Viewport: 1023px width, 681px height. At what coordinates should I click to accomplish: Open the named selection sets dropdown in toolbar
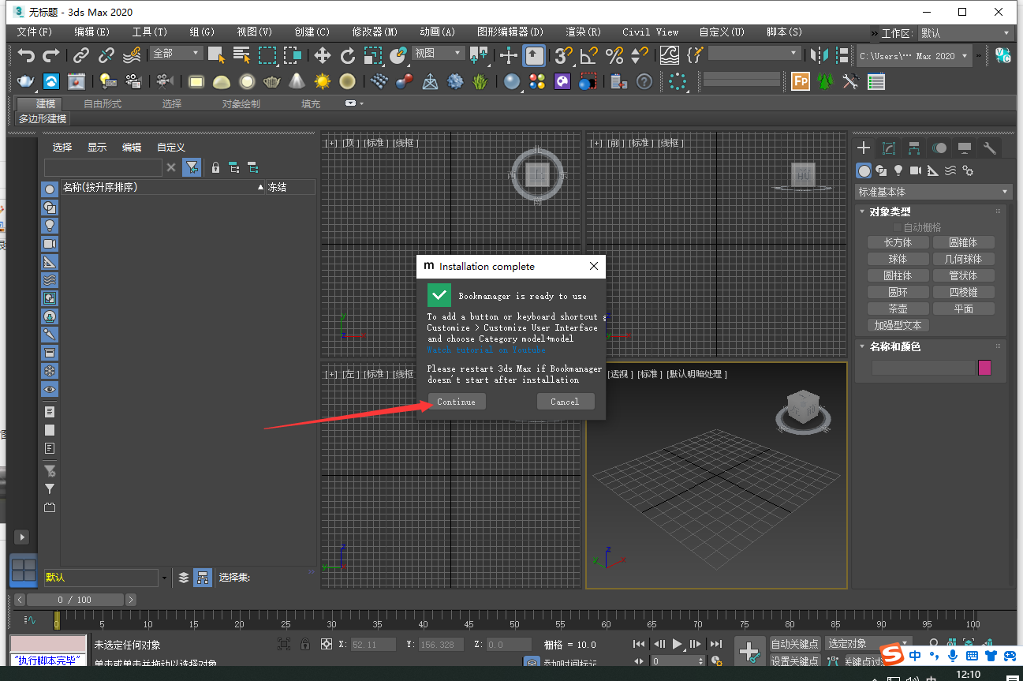754,54
